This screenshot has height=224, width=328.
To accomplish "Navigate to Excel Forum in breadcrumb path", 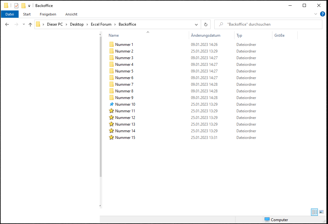I will [x=101, y=24].
